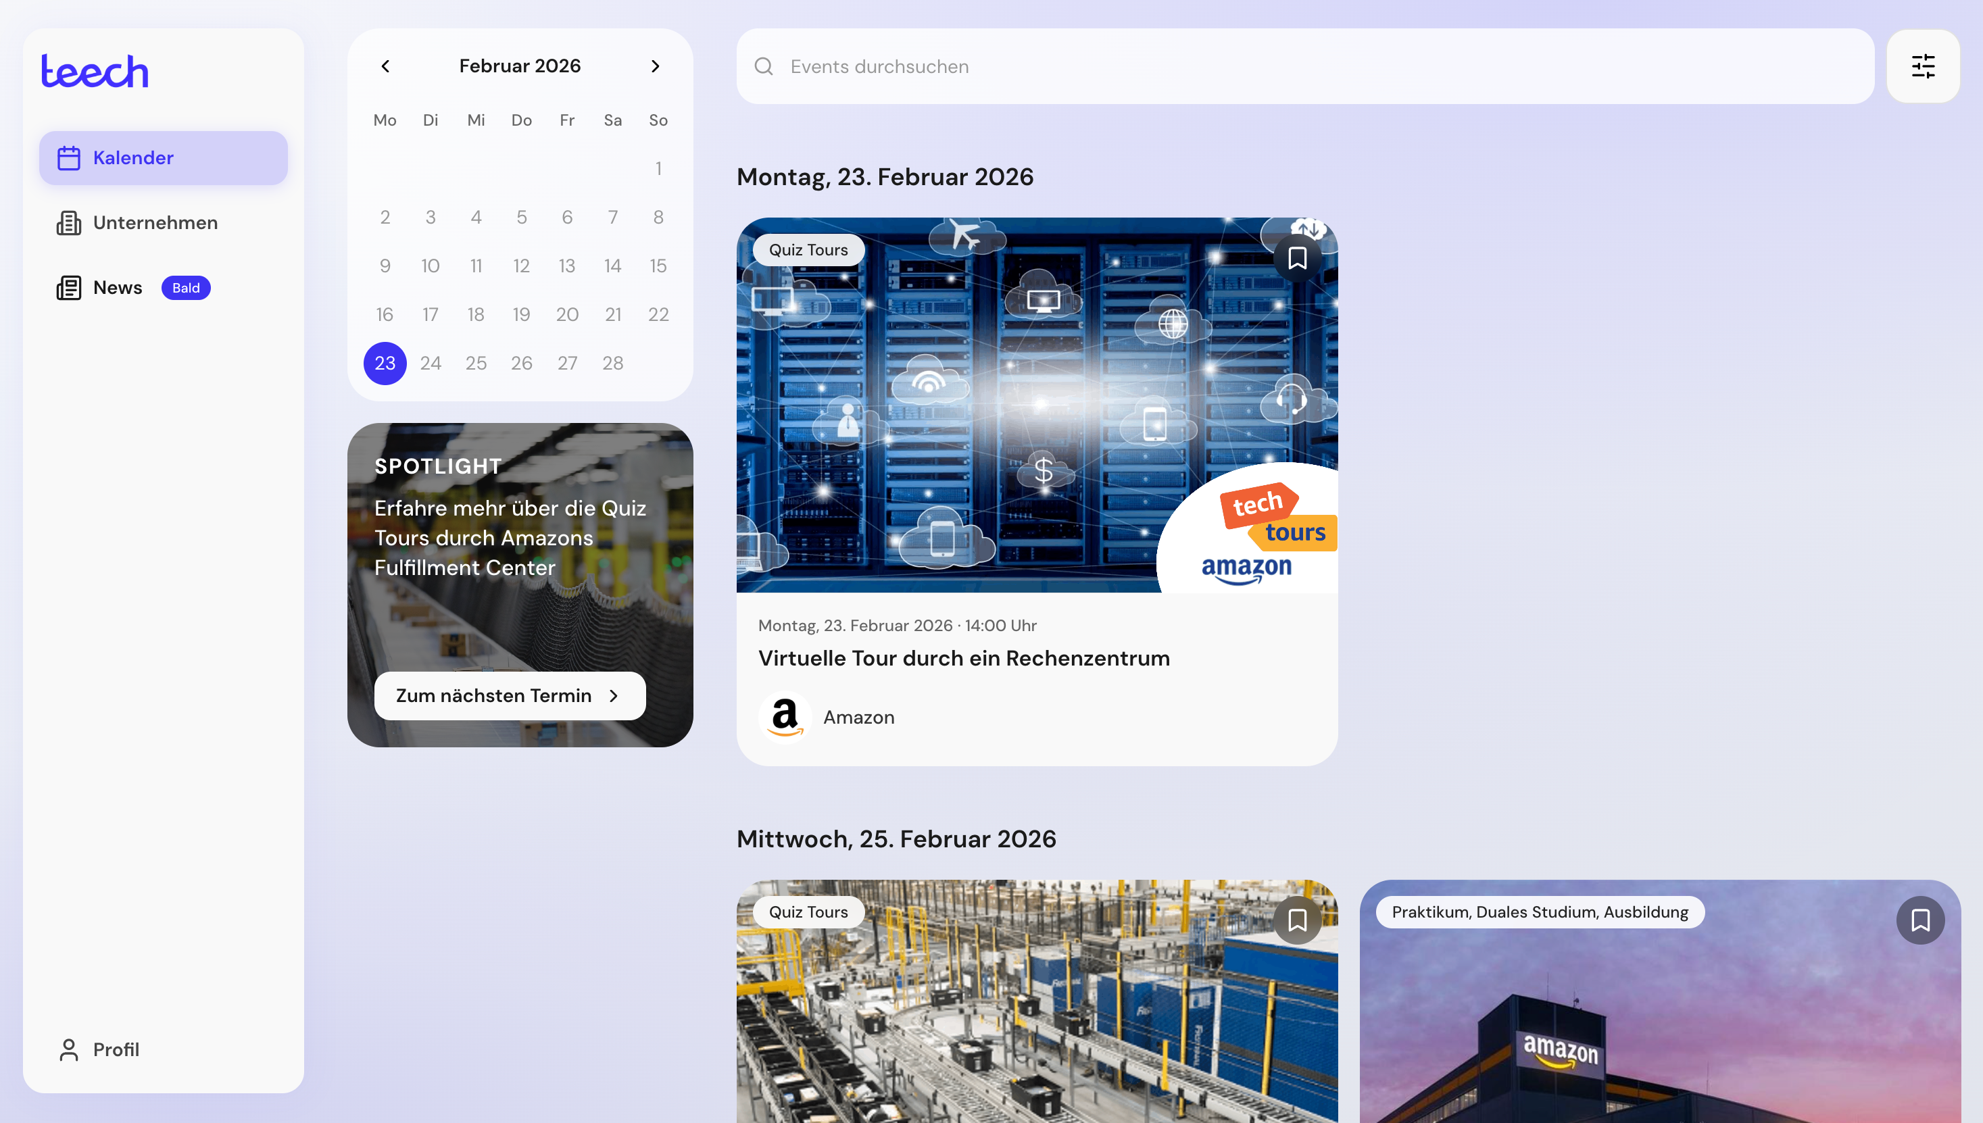Go to previous month in calendar
Screen dimensions: 1983x1123
[386, 66]
